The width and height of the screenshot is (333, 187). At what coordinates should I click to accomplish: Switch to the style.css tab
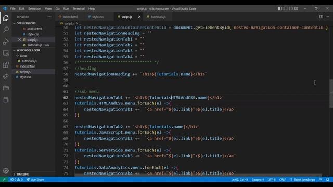point(98,17)
